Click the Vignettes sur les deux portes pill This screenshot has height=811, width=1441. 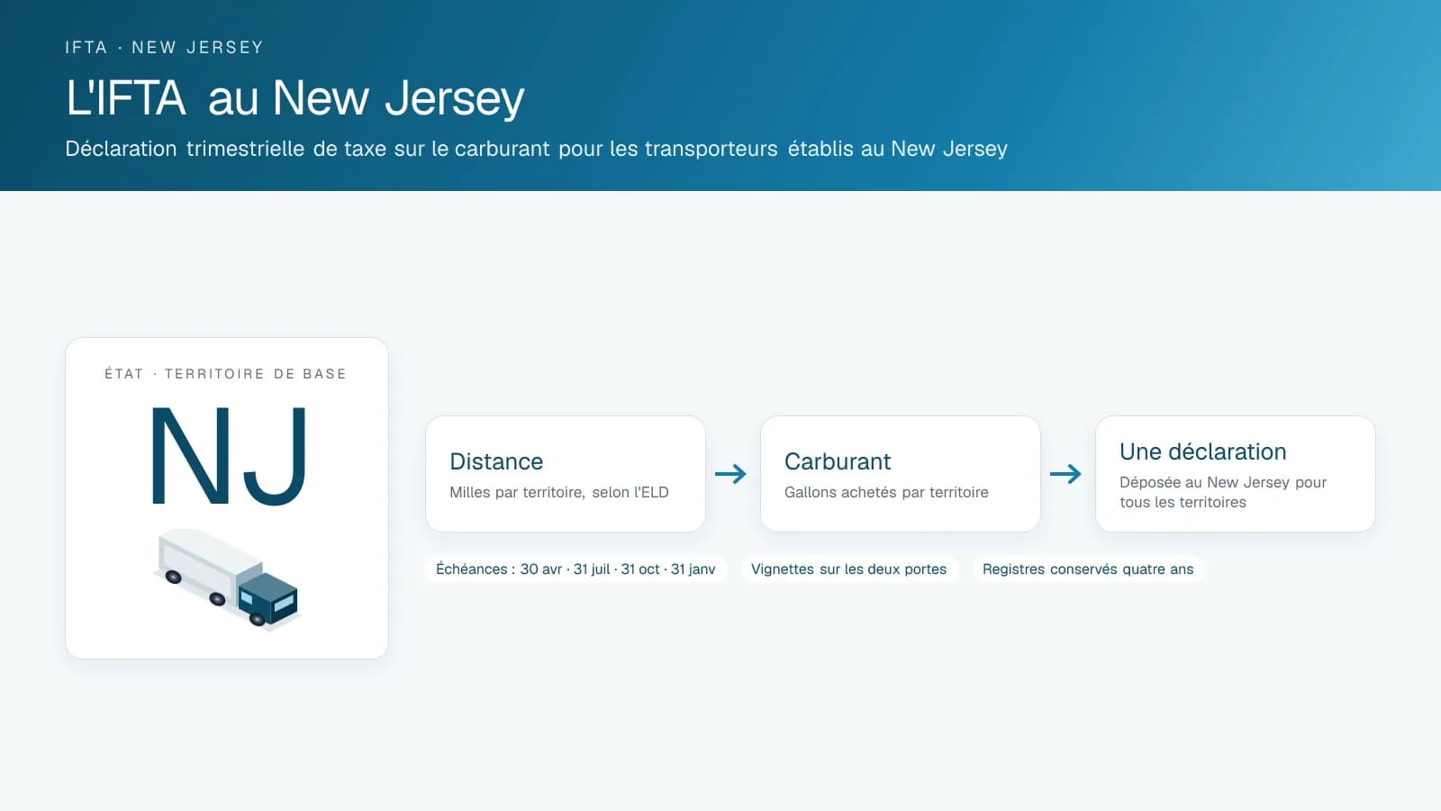pos(849,570)
